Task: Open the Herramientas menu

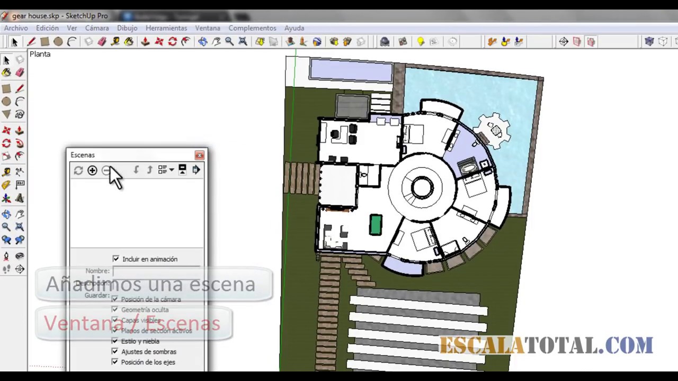Action: [166, 28]
